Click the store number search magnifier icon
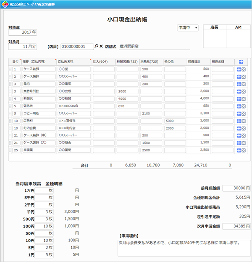The width and height of the screenshot is (252, 262). 96,46
